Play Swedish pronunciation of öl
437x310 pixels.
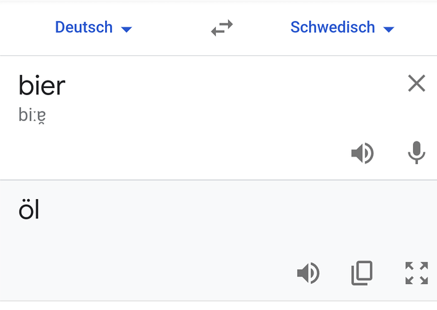pyautogui.click(x=308, y=273)
